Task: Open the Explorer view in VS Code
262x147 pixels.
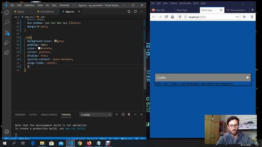Action: 7,13
